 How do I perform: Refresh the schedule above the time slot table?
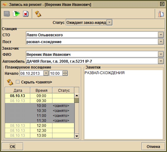point(10,82)
